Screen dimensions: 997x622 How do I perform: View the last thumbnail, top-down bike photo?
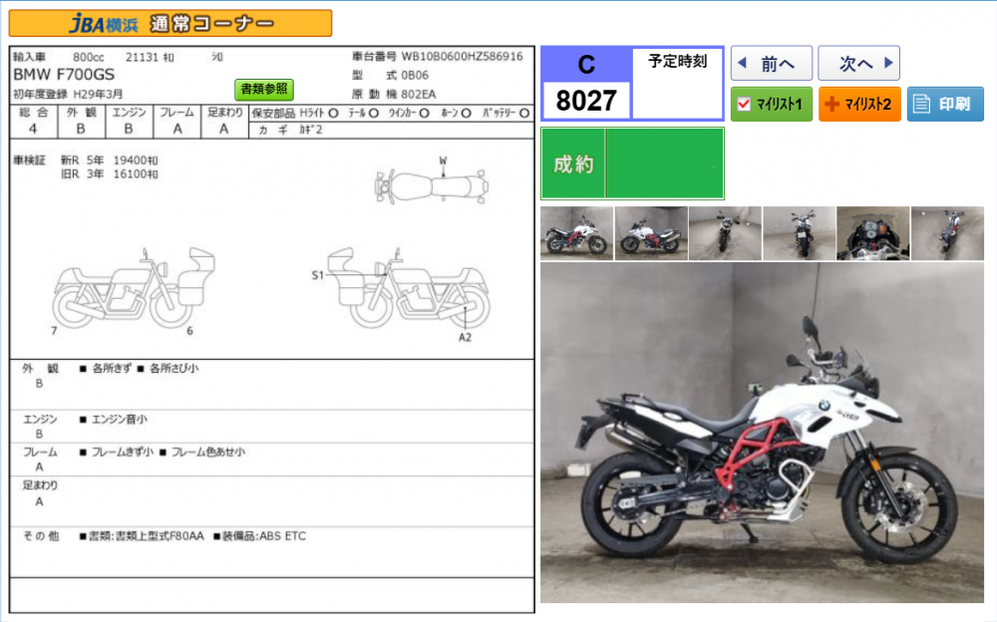(x=947, y=233)
